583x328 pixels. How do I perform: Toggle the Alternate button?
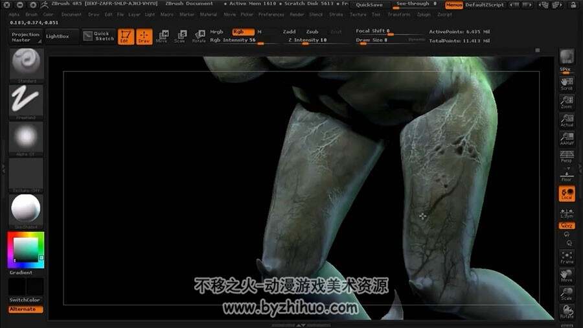(x=26, y=309)
